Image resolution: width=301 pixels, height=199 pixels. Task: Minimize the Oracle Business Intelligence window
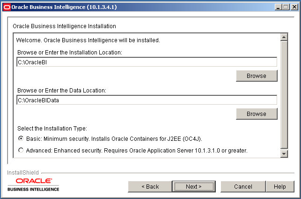point(278,7)
